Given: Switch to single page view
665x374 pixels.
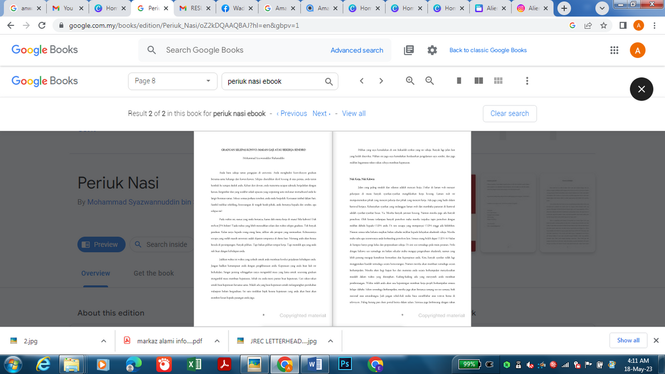Looking at the screenshot, I should click(x=459, y=81).
